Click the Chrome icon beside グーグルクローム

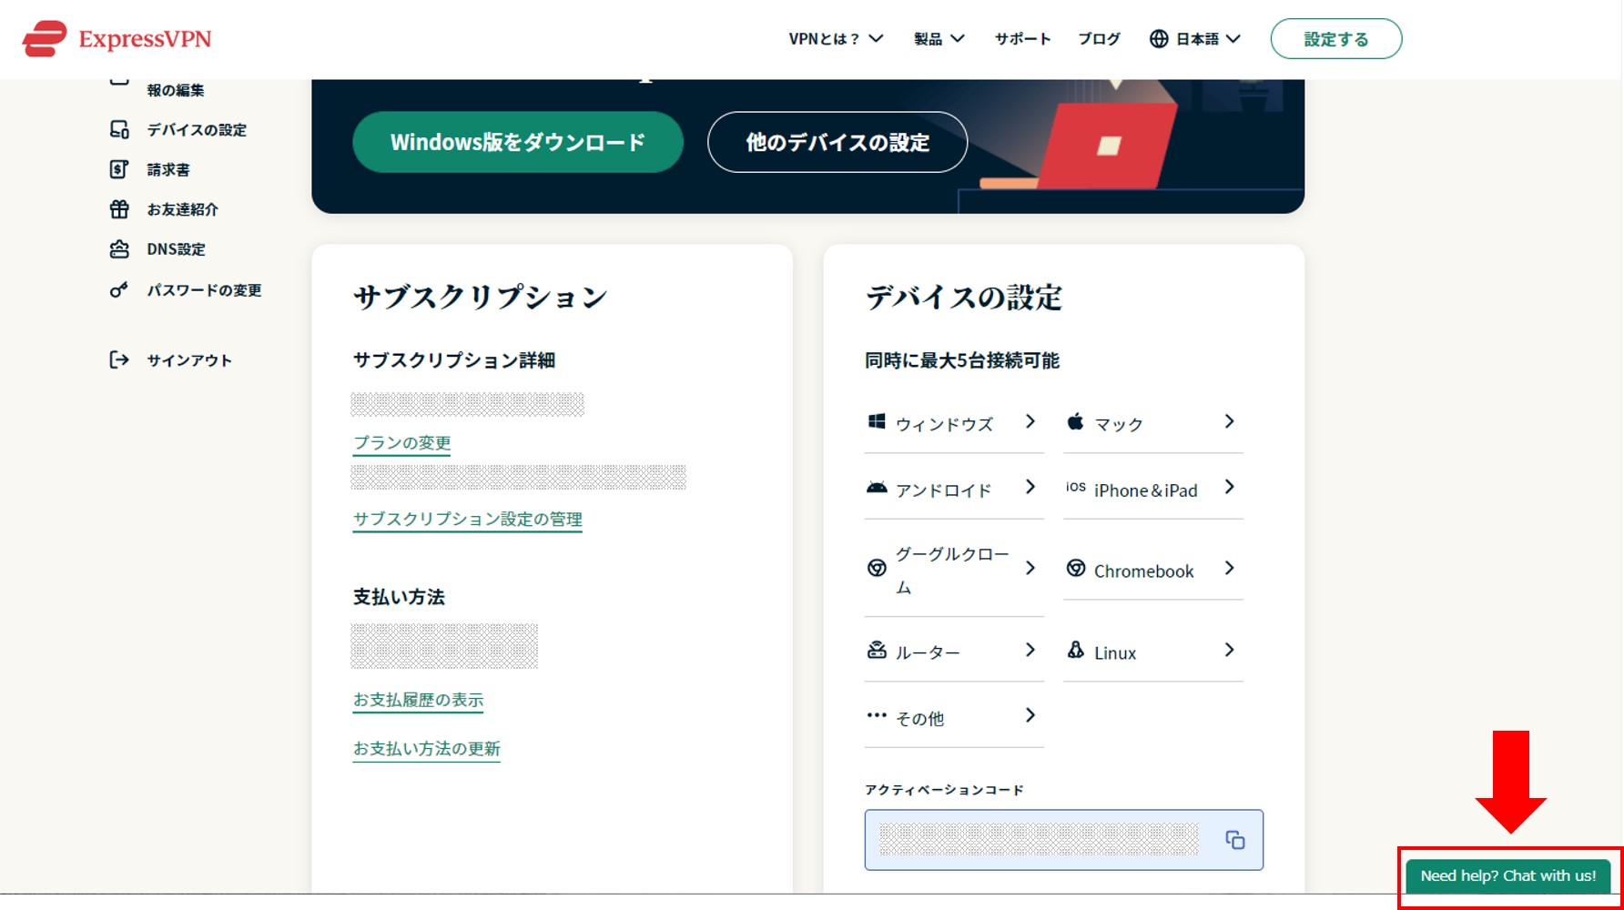[x=877, y=568]
